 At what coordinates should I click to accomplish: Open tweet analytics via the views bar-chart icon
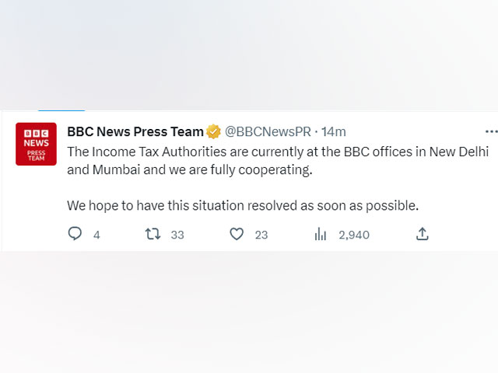coord(320,234)
